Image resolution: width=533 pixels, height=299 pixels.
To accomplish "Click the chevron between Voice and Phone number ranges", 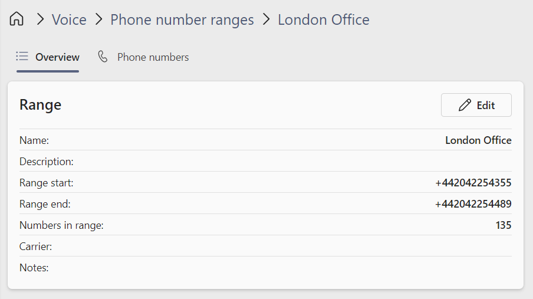I will [98, 19].
